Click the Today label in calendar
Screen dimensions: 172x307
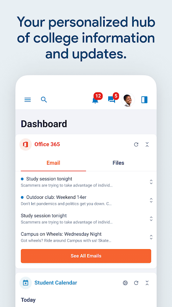tap(28, 300)
